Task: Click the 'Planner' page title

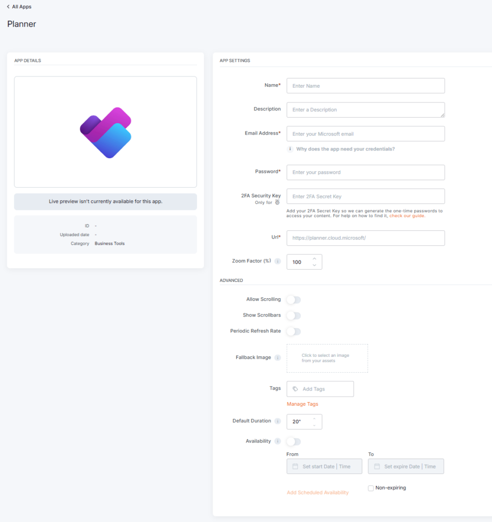Action: [21, 24]
